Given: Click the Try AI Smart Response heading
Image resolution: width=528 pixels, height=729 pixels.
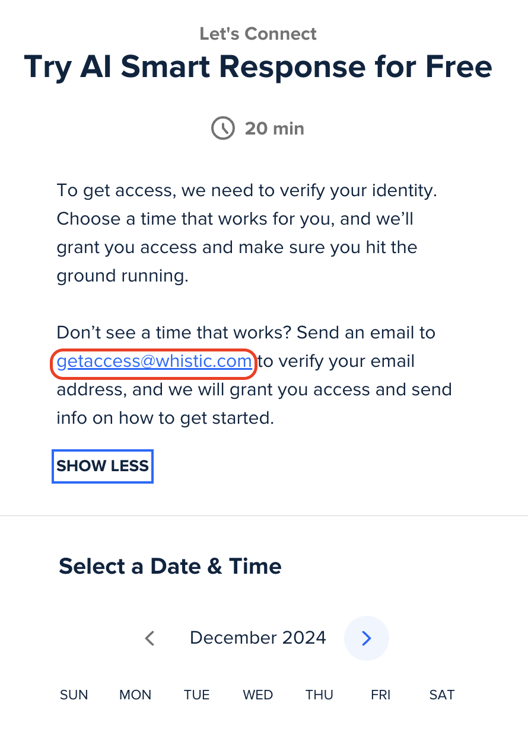Looking at the screenshot, I should (x=258, y=67).
